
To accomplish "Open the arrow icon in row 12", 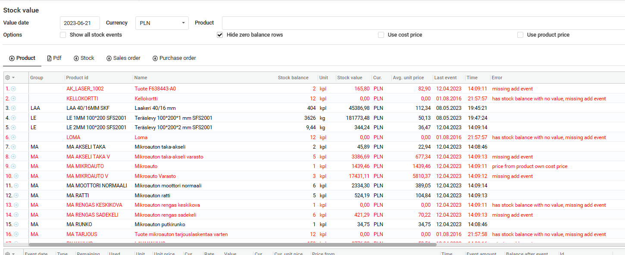I will pos(16,196).
